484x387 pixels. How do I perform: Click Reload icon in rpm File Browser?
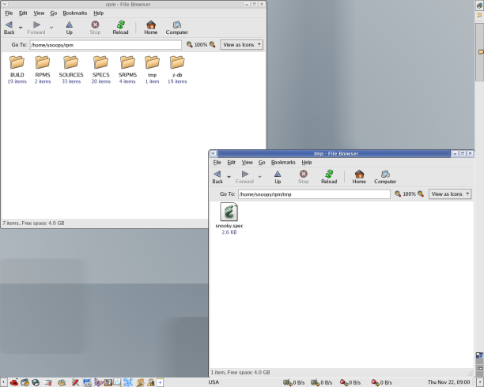point(120,24)
